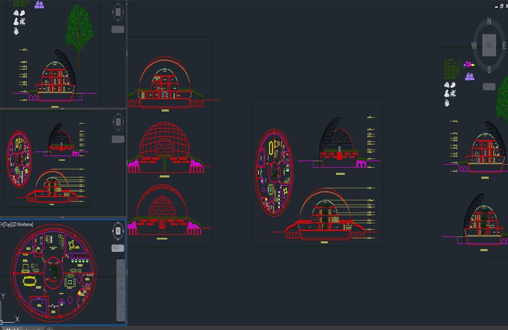Click the ViewCube in the top-left viewport
Screen dimensions: 508x330
[118, 12]
